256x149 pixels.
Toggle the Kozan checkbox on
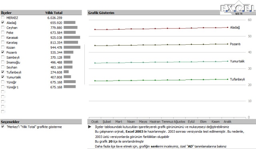click(3, 47)
